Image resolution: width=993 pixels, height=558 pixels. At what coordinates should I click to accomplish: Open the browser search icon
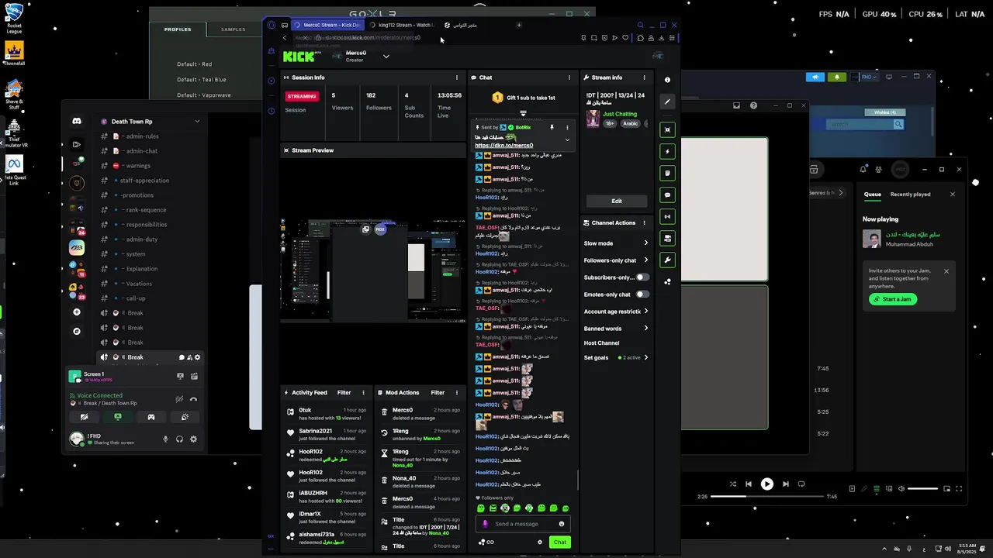640,25
